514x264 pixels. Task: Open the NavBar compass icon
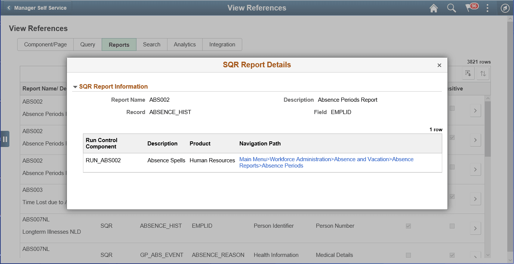505,8
